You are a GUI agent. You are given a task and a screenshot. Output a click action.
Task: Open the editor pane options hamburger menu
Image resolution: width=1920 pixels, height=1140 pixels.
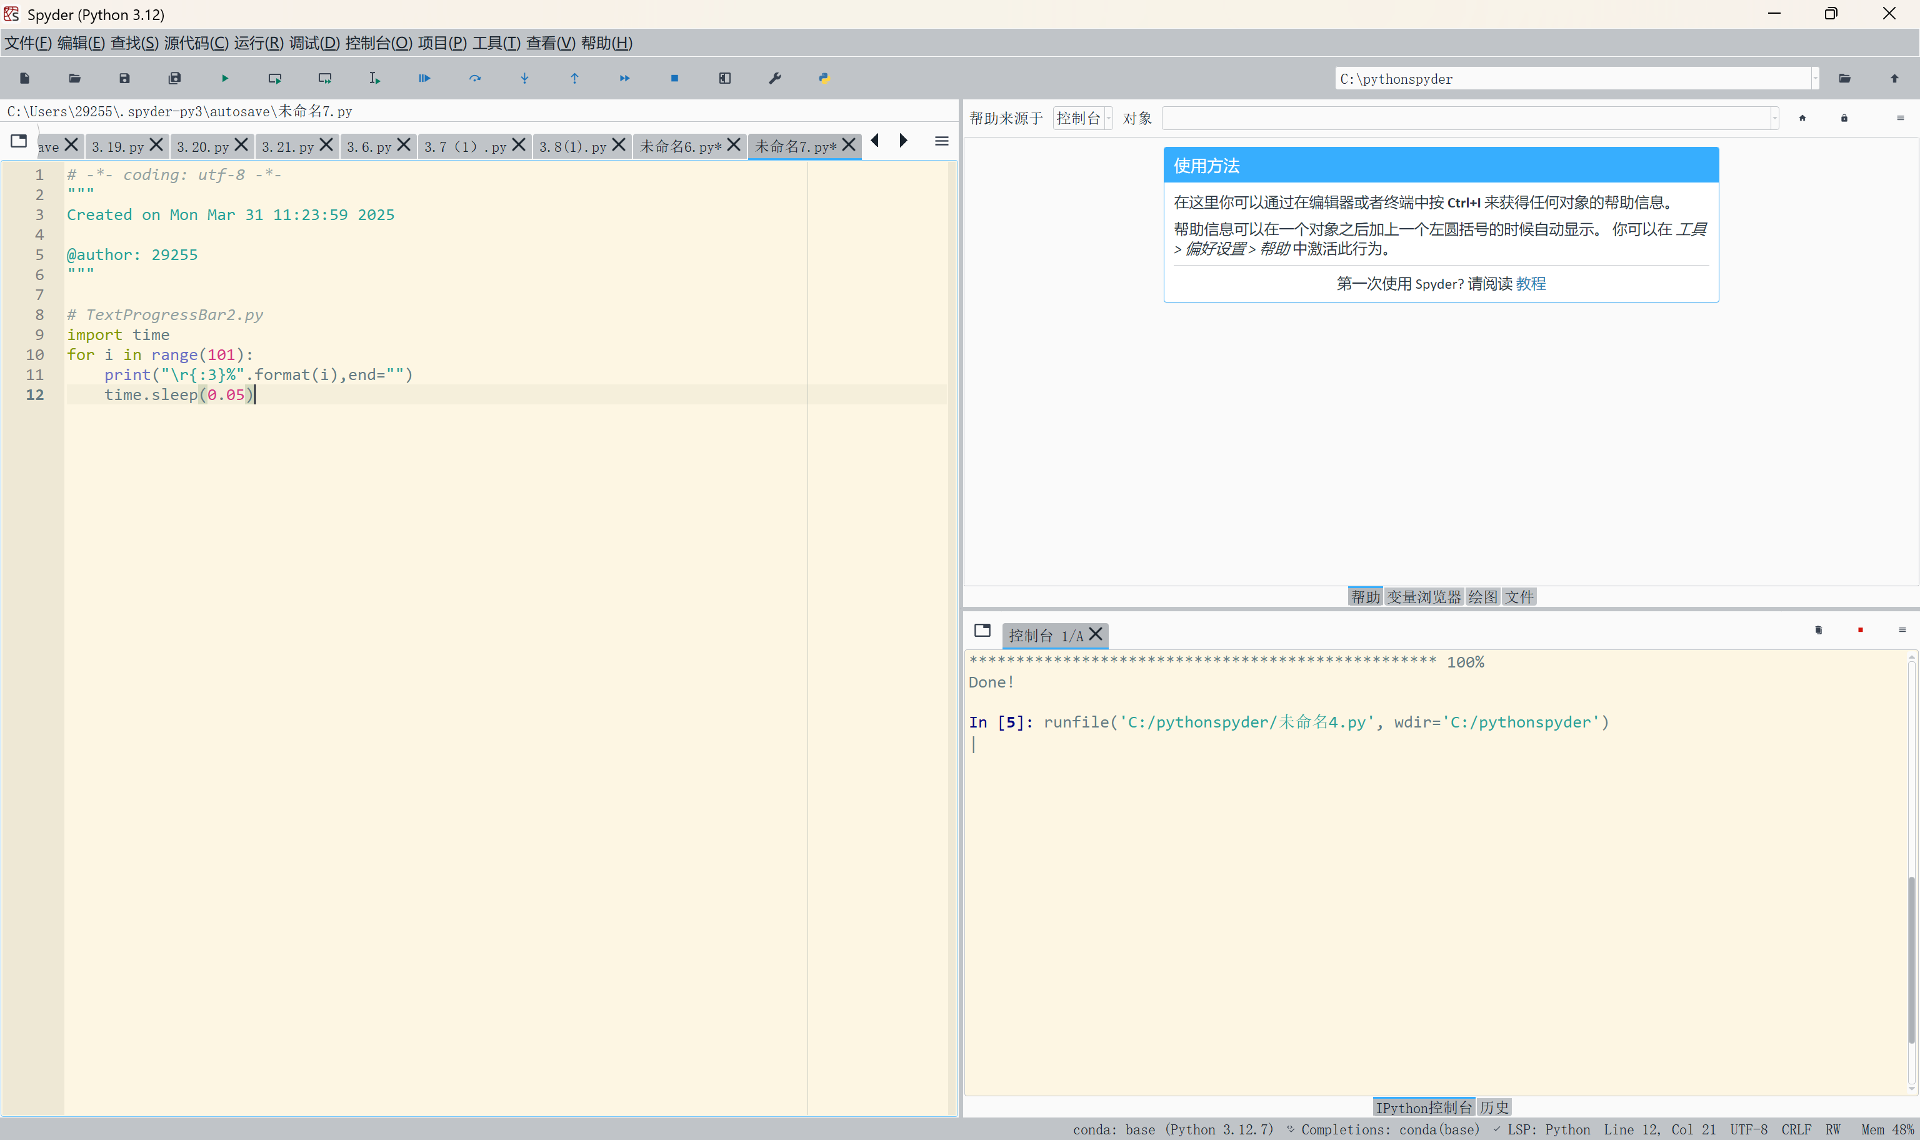pyautogui.click(x=942, y=141)
